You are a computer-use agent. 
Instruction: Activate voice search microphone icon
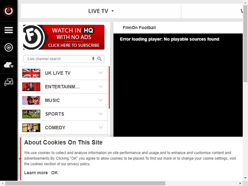[x=93, y=59]
